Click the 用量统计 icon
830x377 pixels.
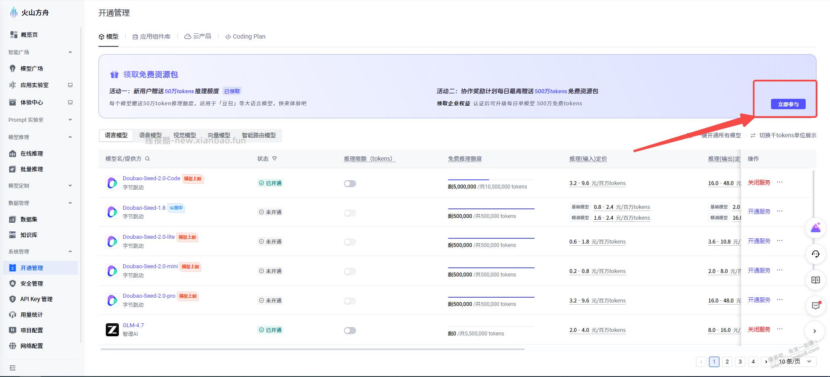coord(13,315)
